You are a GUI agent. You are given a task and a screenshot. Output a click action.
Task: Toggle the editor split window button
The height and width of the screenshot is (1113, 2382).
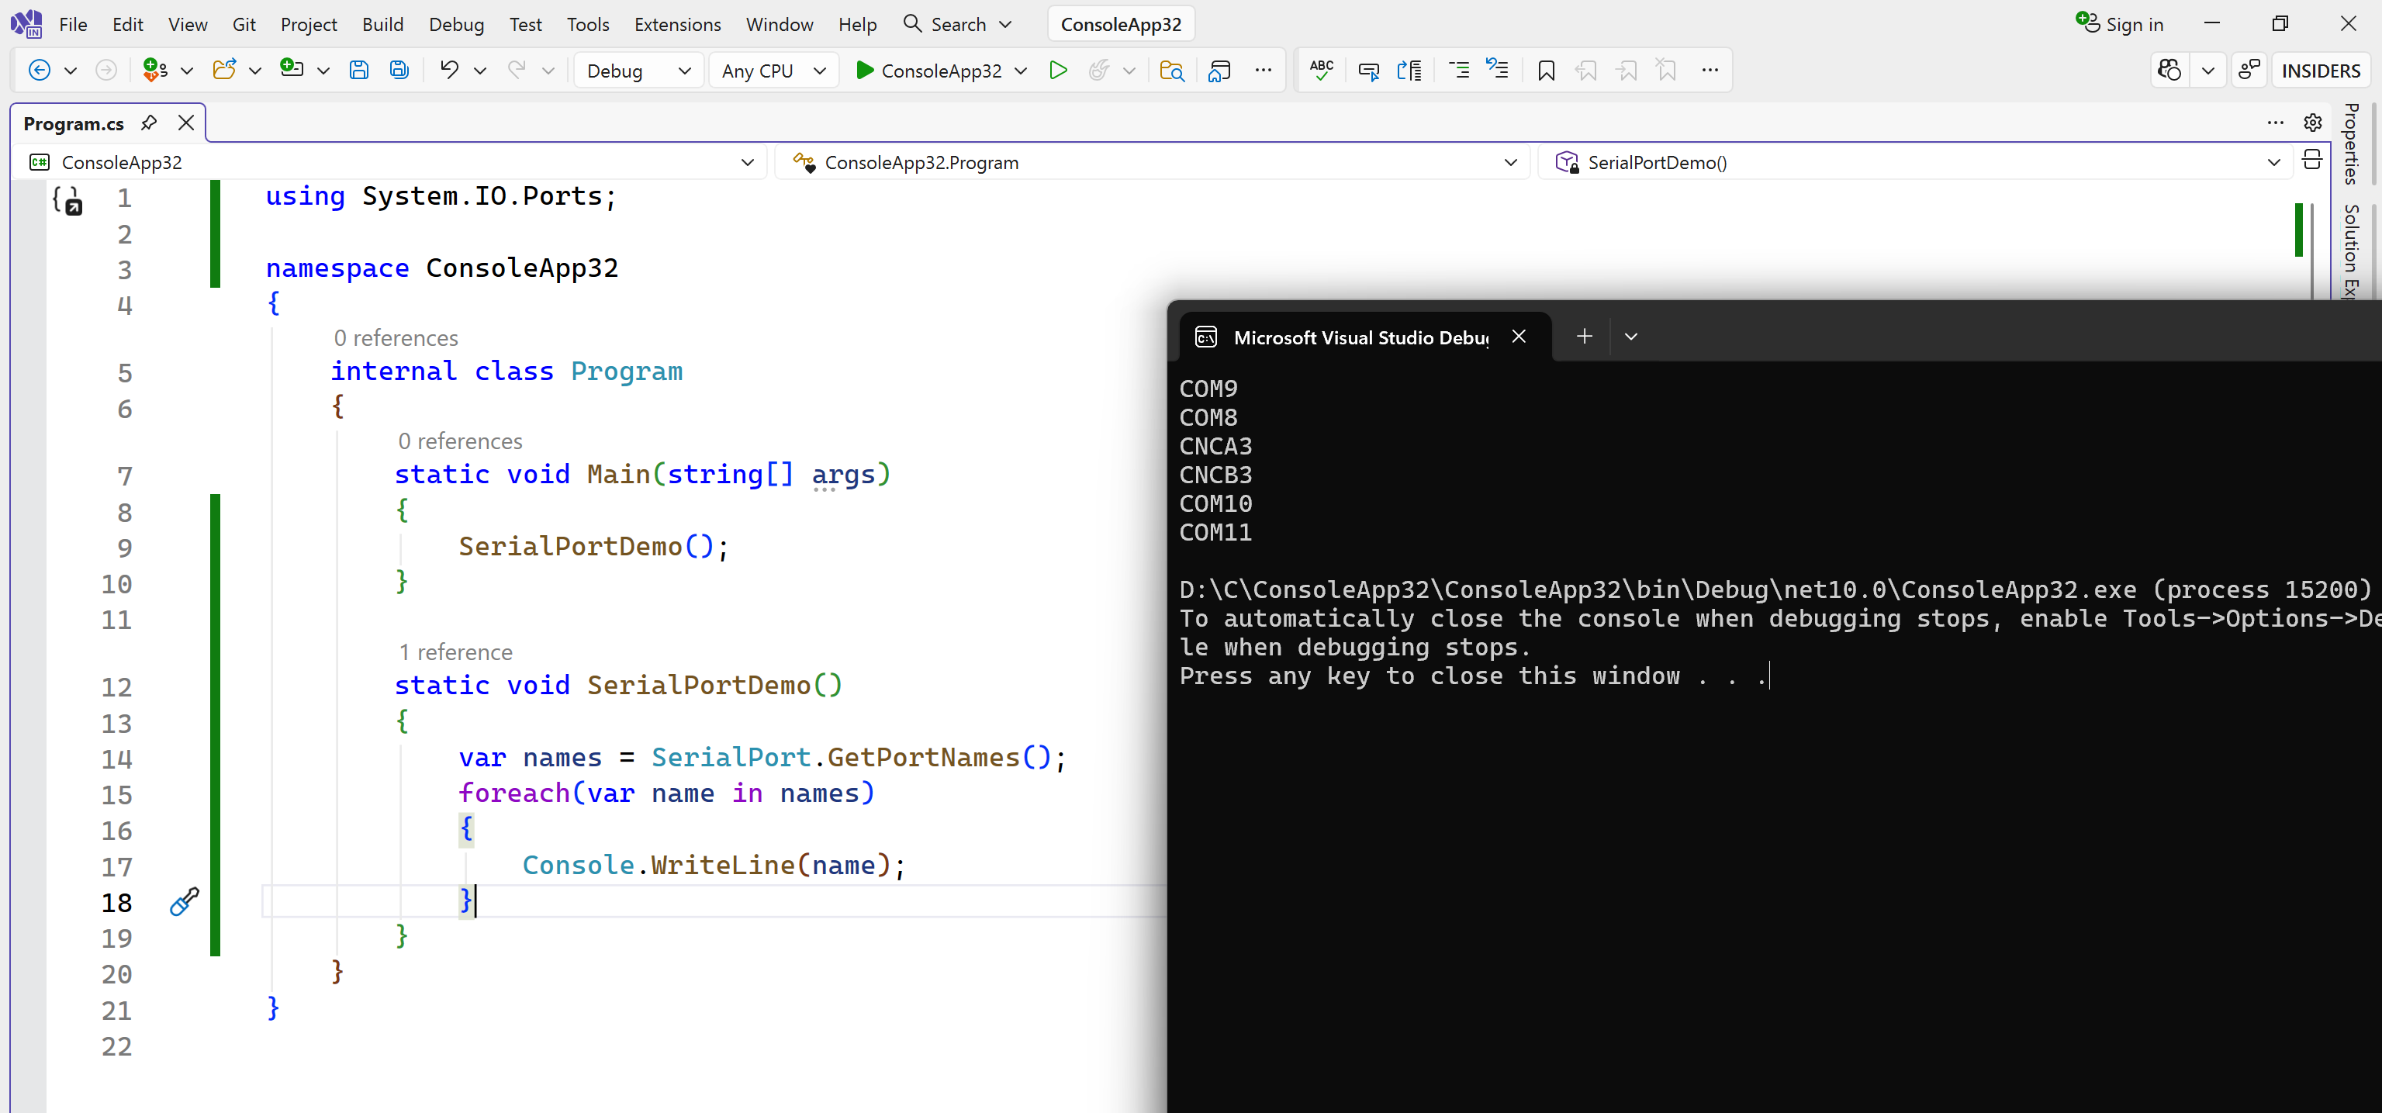coord(2311,161)
